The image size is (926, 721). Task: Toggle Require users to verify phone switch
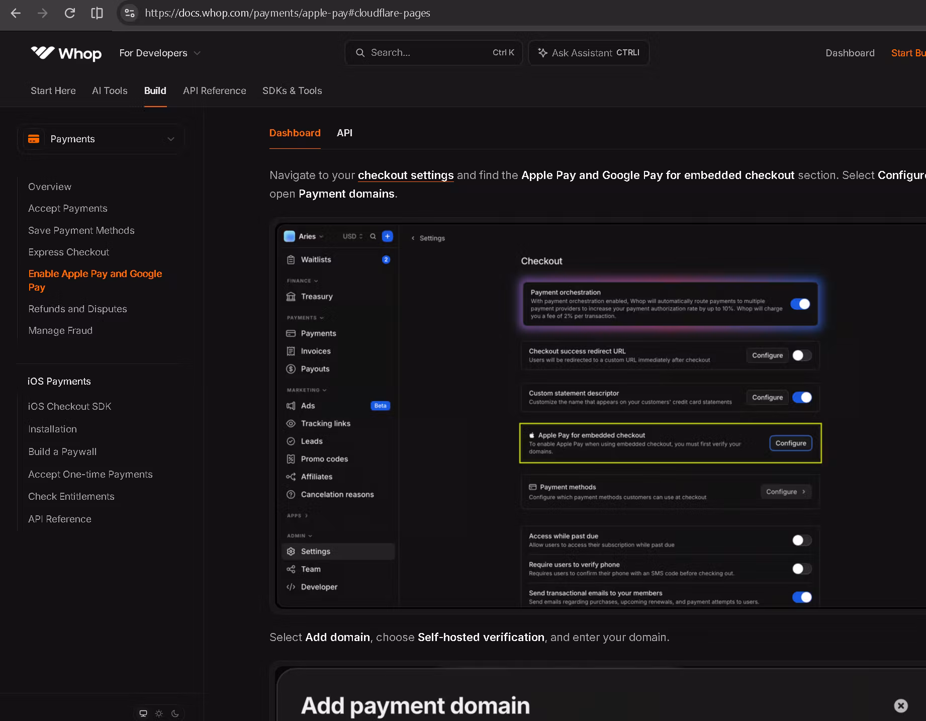point(802,569)
